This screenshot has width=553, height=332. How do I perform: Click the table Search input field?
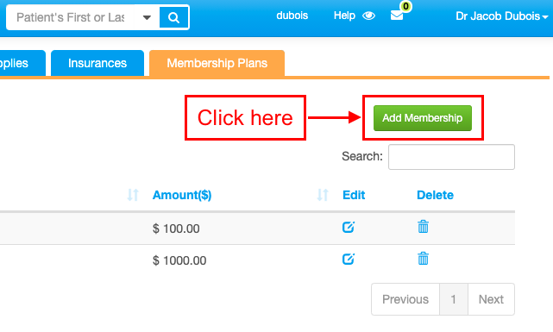click(x=451, y=157)
